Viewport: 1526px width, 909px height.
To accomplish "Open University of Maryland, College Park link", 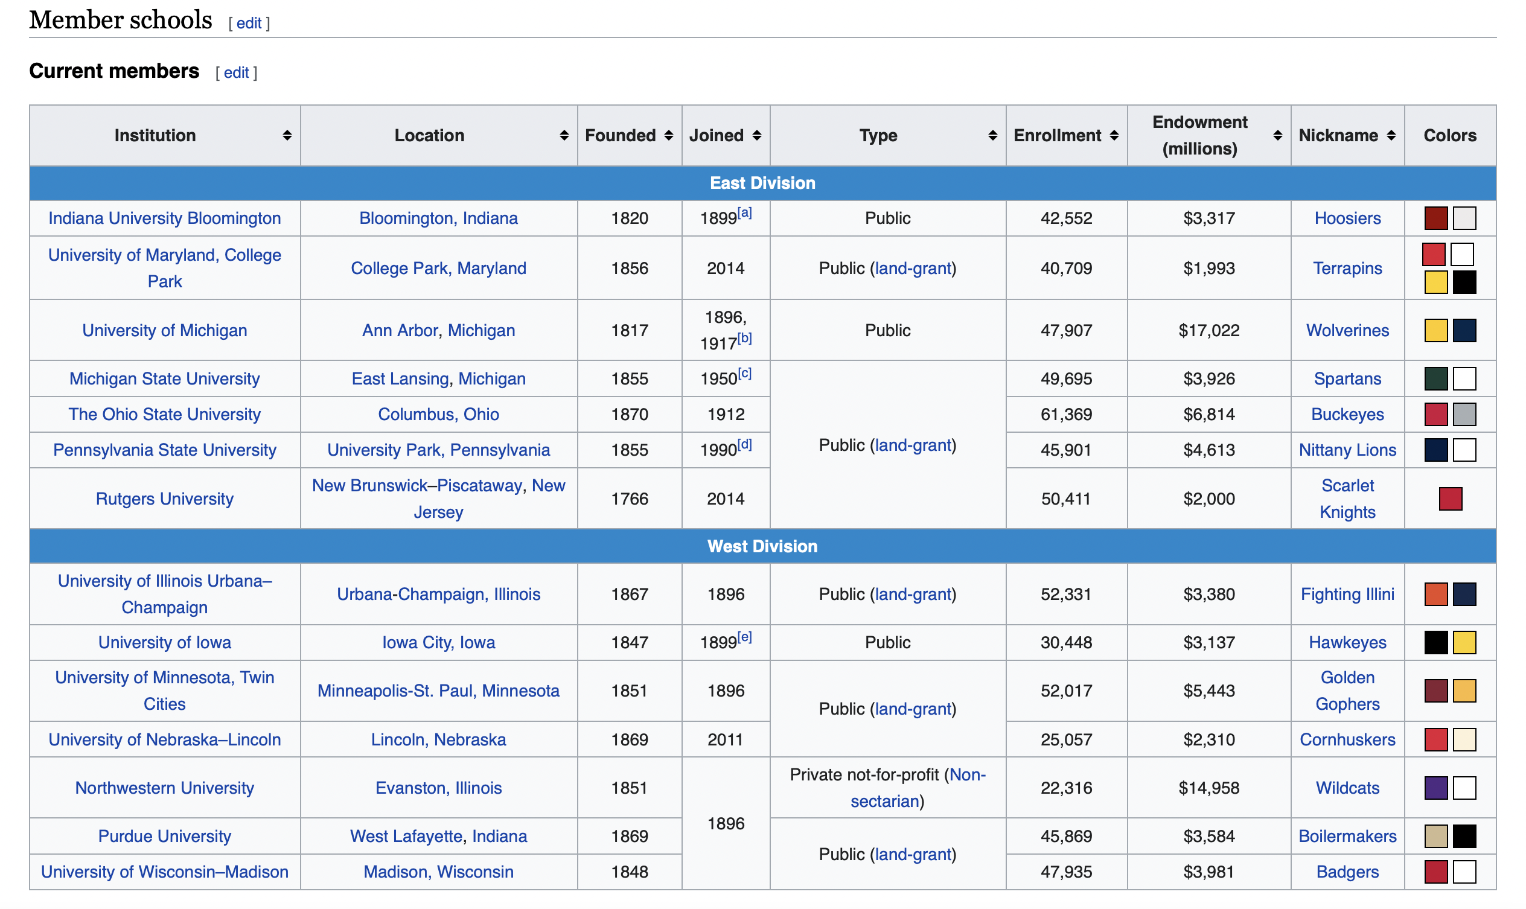I will pos(165,268).
